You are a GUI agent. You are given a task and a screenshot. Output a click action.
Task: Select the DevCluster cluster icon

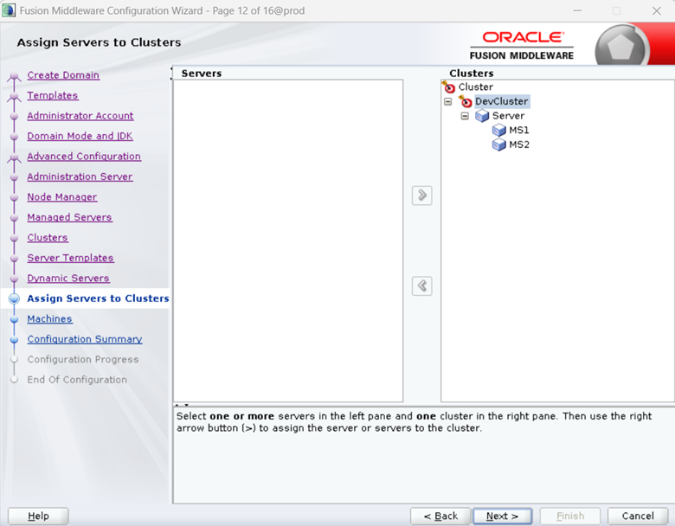tap(466, 101)
